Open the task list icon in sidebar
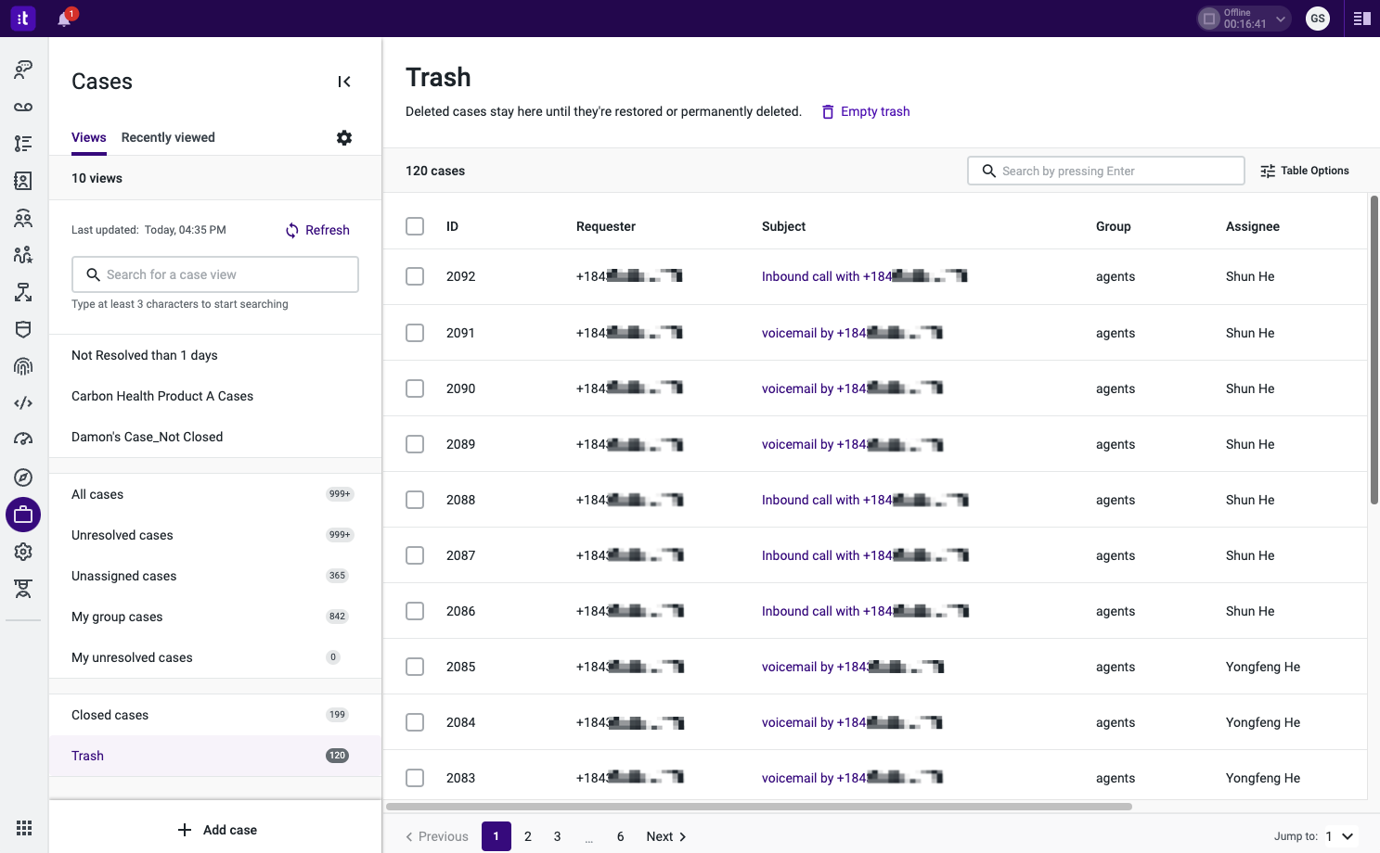 point(23,144)
